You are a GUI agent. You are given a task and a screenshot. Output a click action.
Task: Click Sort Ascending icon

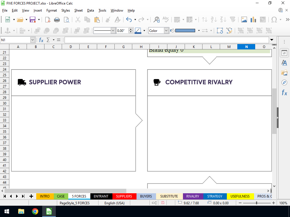(x=204, y=19)
